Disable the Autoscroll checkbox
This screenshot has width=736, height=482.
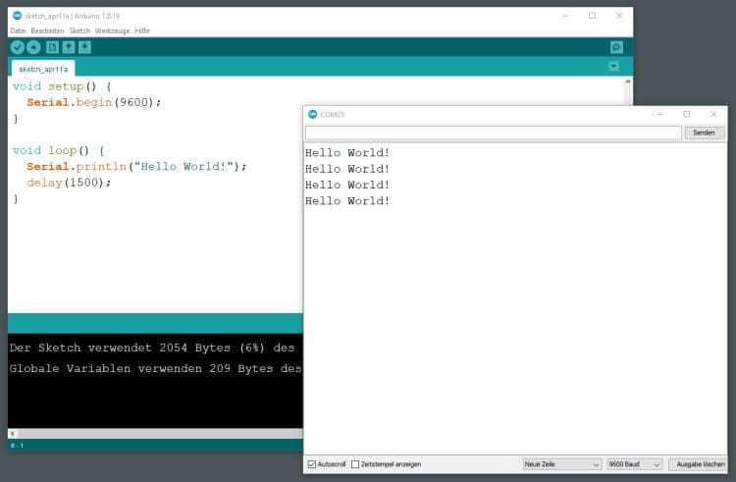click(312, 464)
